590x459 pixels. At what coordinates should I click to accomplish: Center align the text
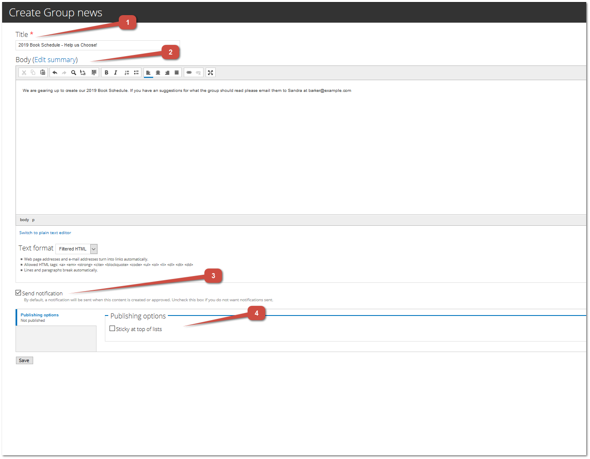(x=158, y=73)
